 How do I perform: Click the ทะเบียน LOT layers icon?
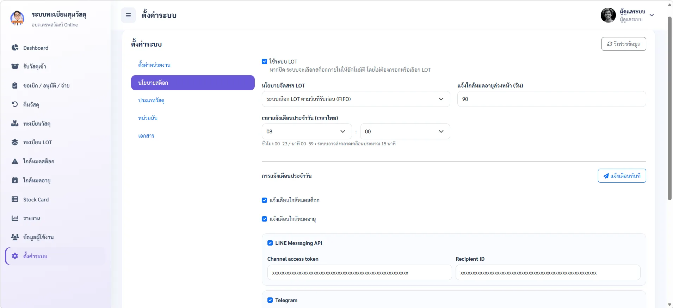[15, 142]
